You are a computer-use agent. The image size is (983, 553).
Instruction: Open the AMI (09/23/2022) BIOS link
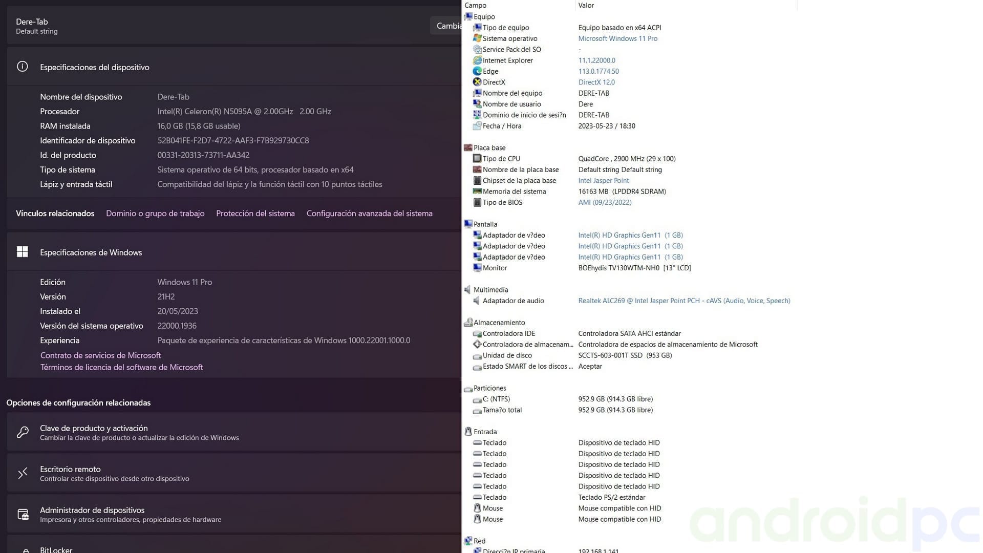click(605, 202)
